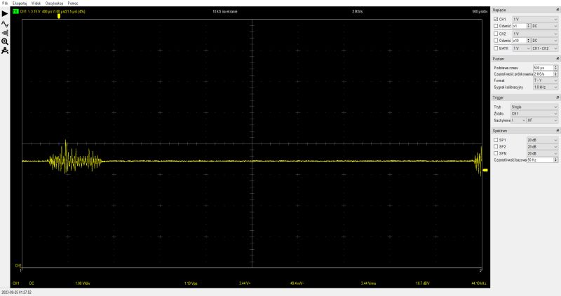Image resolution: width=561 pixels, height=296 pixels.
Task: Enable the CH2 channel checkbox
Action: click(496, 34)
